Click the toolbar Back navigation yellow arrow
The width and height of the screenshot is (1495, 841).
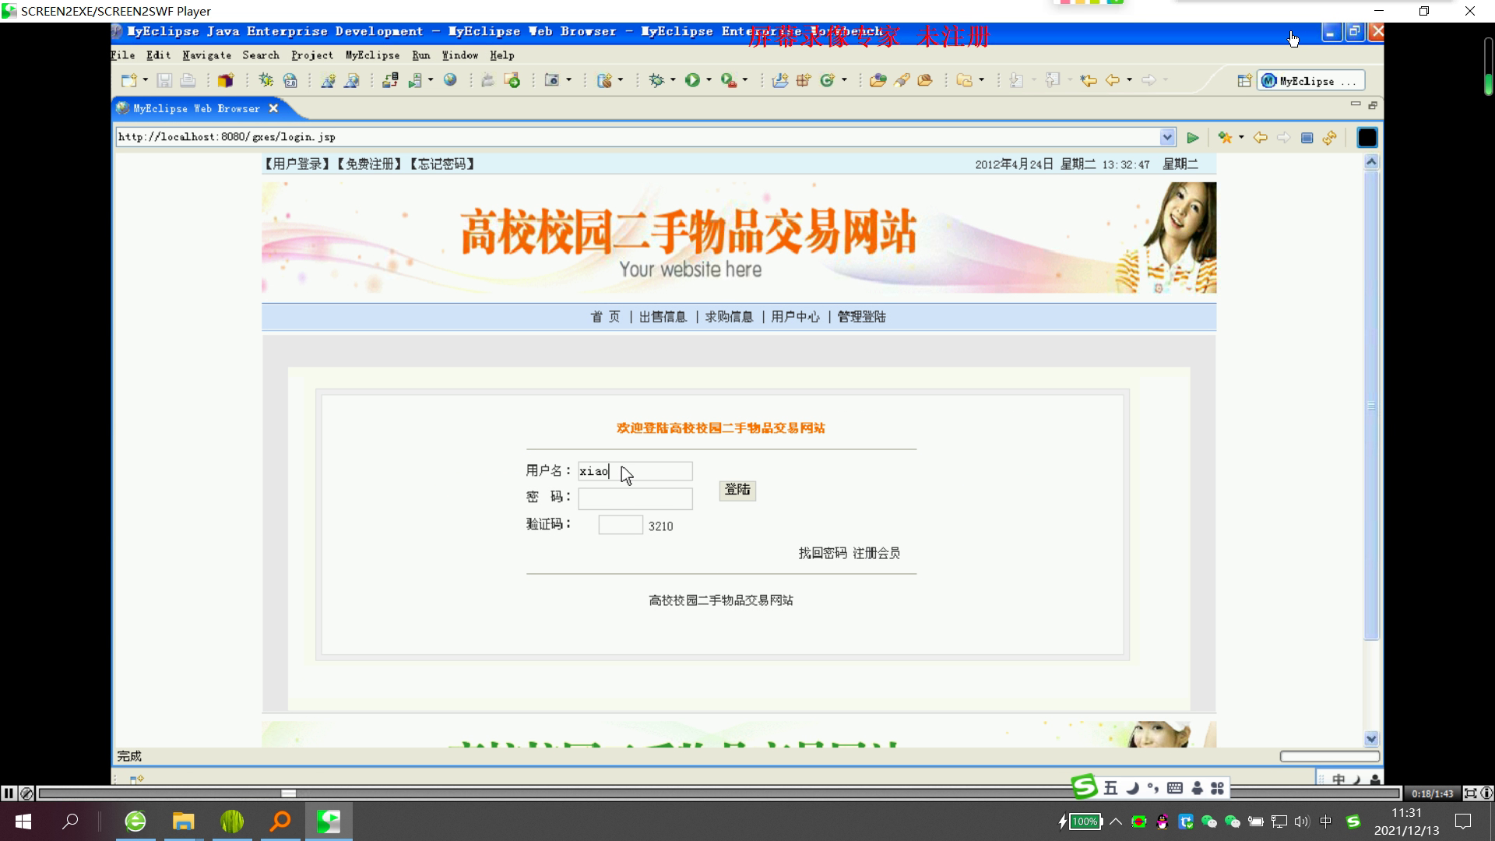coord(1113,80)
